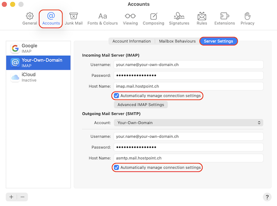277x206 pixels.
Task: Select the inactive iCloud account
Action: pos(39,77)
